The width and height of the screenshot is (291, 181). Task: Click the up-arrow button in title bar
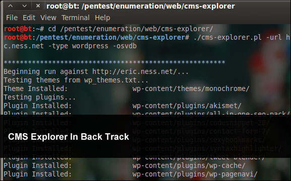pyautogui.click(x=11, y=6)
